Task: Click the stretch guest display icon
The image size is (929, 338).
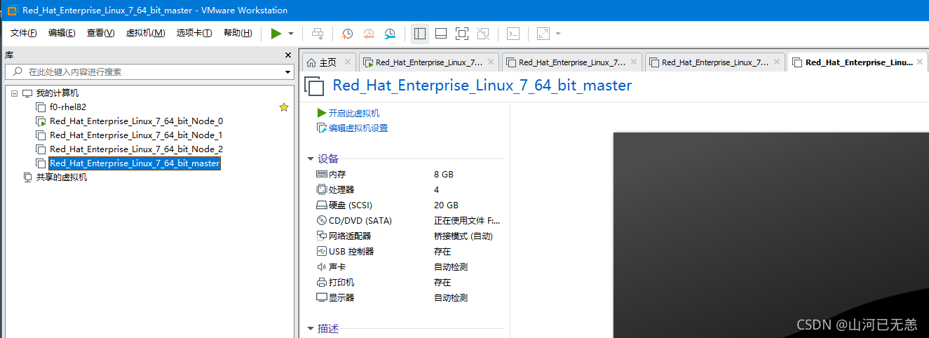Action: (543, 33)
